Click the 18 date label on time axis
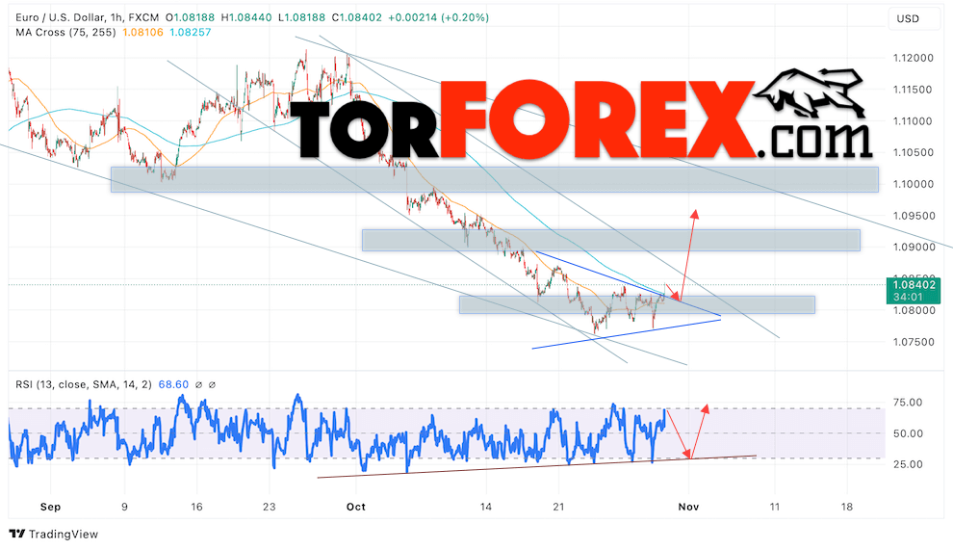953x549 pixels. [x=847, y=507]
